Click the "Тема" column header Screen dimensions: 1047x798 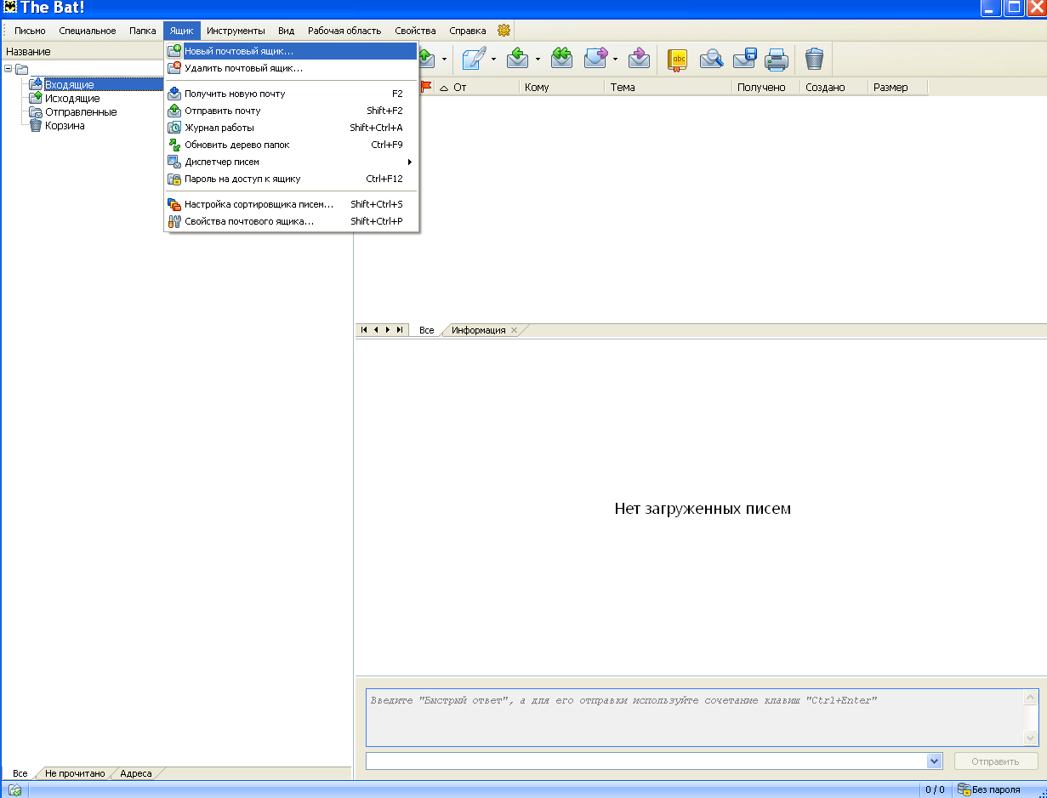point(623,87)
